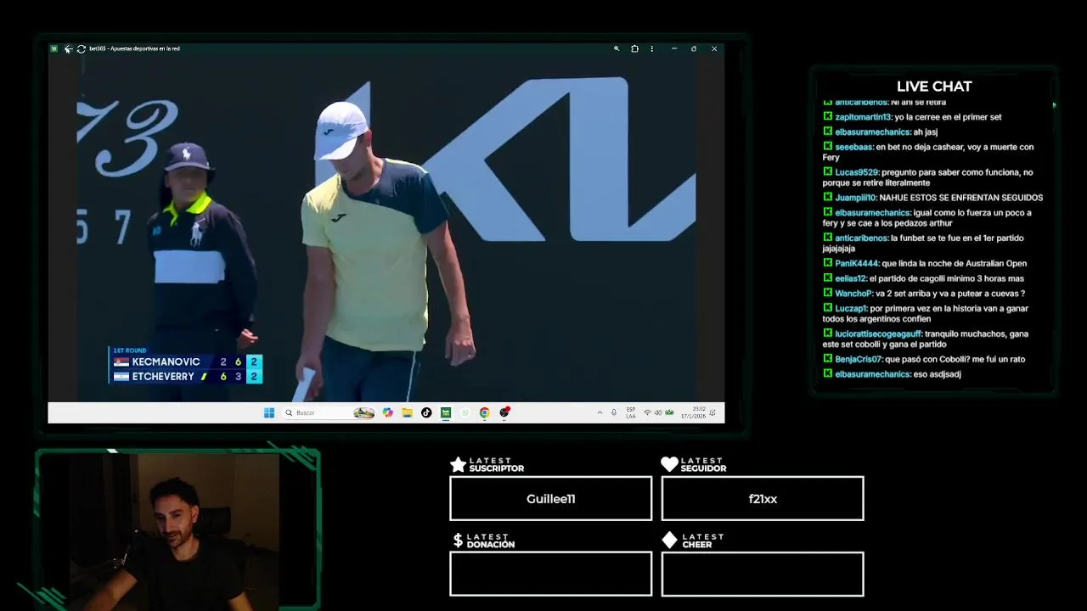The height and width of the screenshot is (611, 1087).
Task: Click the search highlight picture in Buscar box
Action: pos(364,412)
